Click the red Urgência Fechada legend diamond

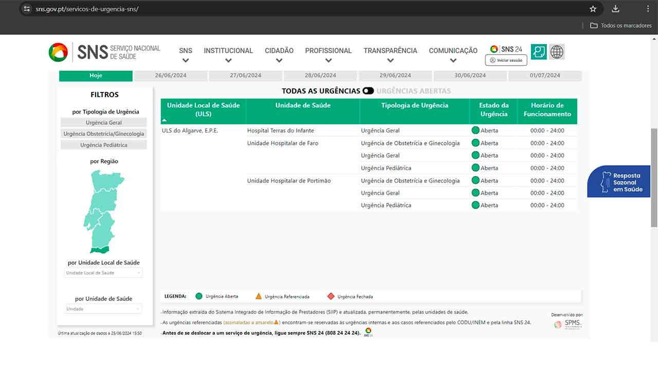point(331,296)
